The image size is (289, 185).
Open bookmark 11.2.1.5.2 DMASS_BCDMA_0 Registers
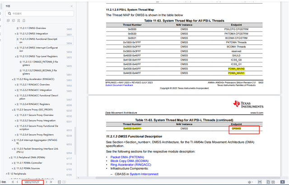click(x=40, y=72)
